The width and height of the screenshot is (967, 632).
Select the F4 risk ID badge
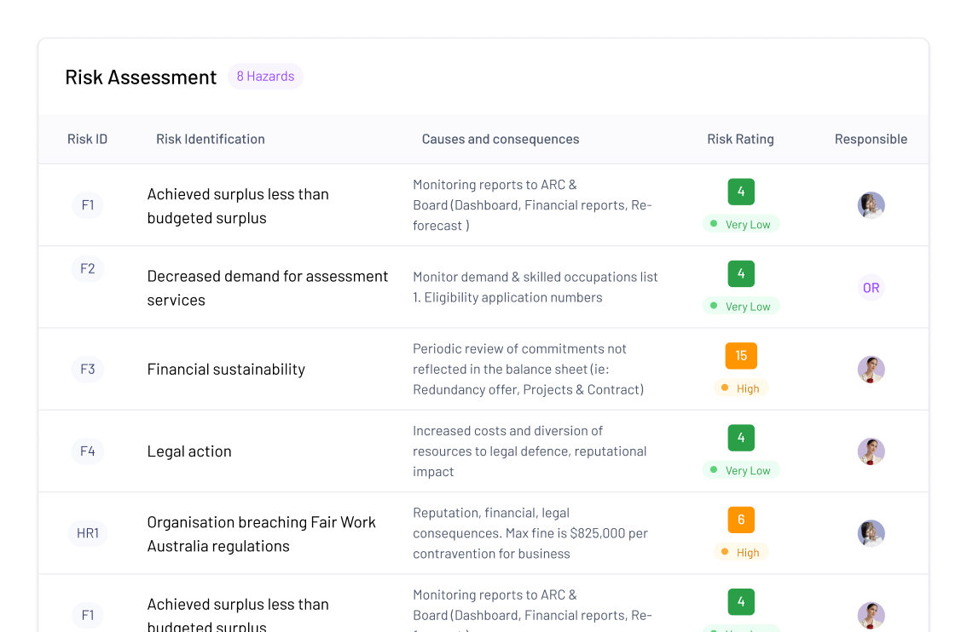tap(88, 451)
